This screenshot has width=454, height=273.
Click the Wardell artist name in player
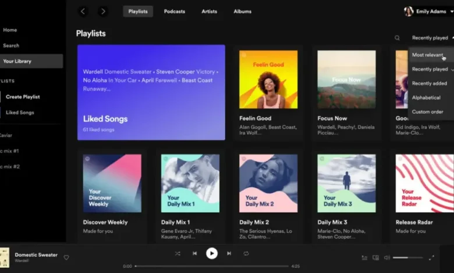click(22, 261)
